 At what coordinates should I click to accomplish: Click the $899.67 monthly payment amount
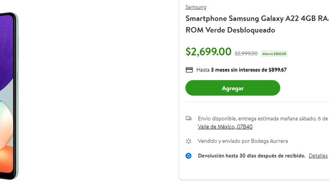click(278, 70)
